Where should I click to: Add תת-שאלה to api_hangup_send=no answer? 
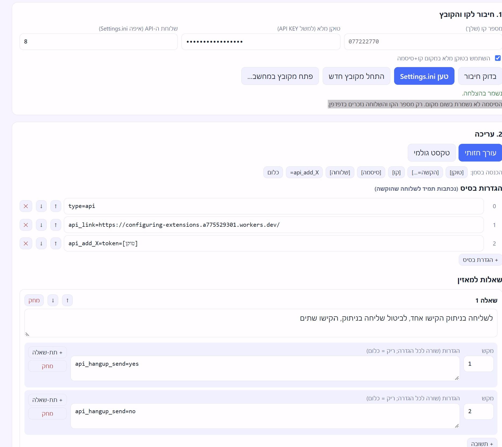[x=47, y=400]
